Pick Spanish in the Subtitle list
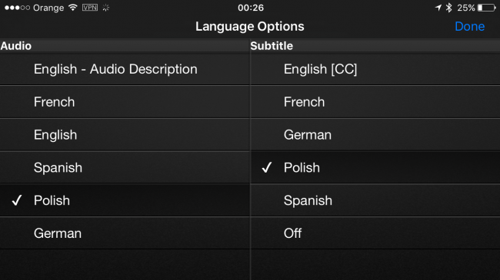The height and width of the screenshot is (280, 500). point(375,200)
